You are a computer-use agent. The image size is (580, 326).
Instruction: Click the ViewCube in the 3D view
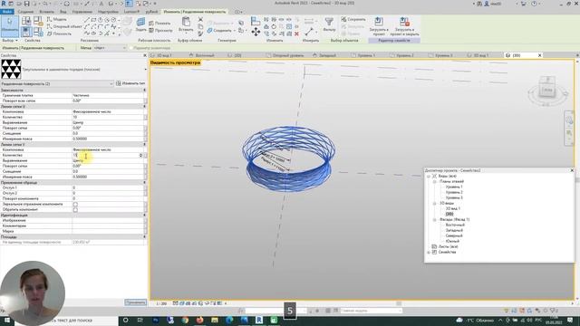click(547, 90)
